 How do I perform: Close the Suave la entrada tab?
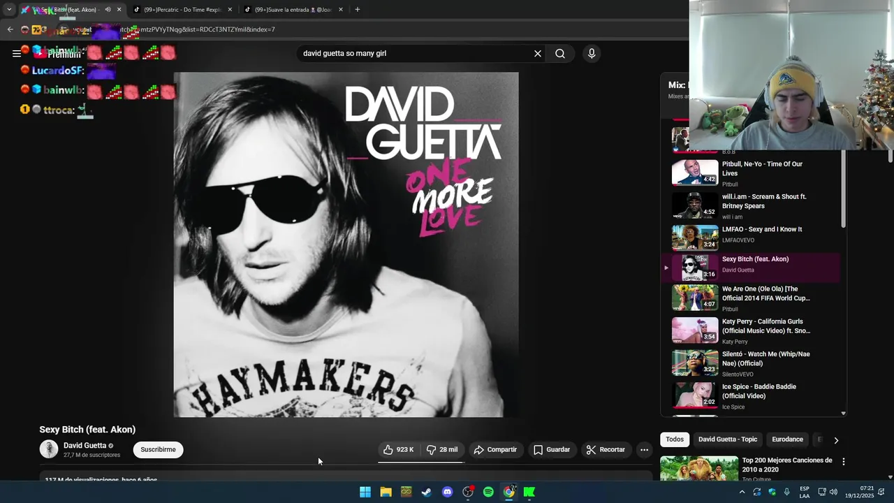click(x=341, y=10)
